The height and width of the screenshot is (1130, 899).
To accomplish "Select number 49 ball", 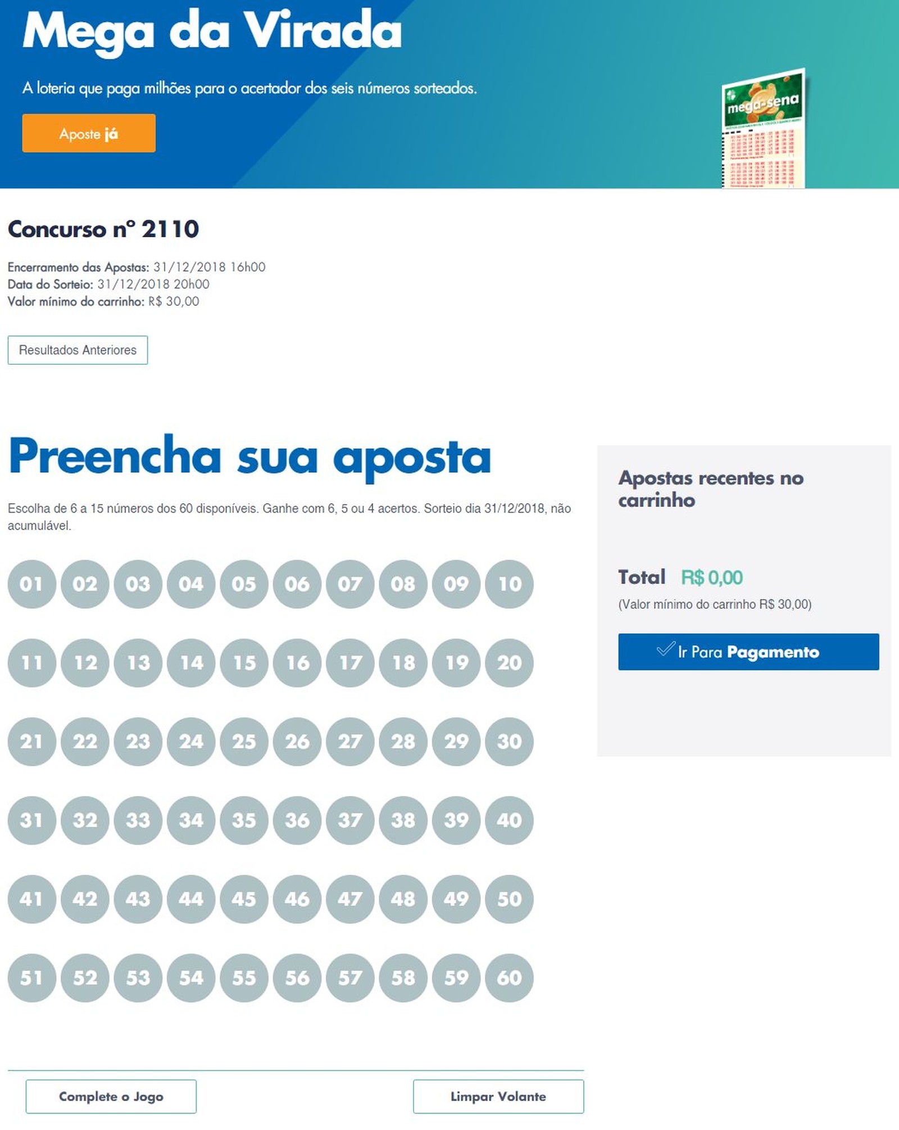I will pyautogui.click(x=456, y=899).
